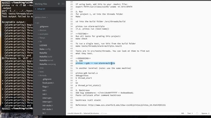Open intr-stubs.S file

coord(47,109)
